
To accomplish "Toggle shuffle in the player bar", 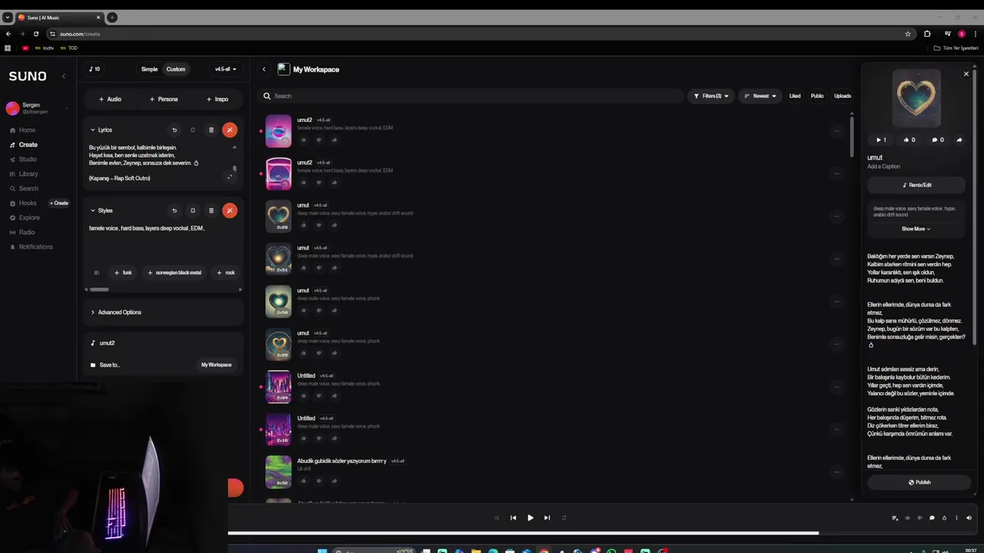I will [496, 518].
